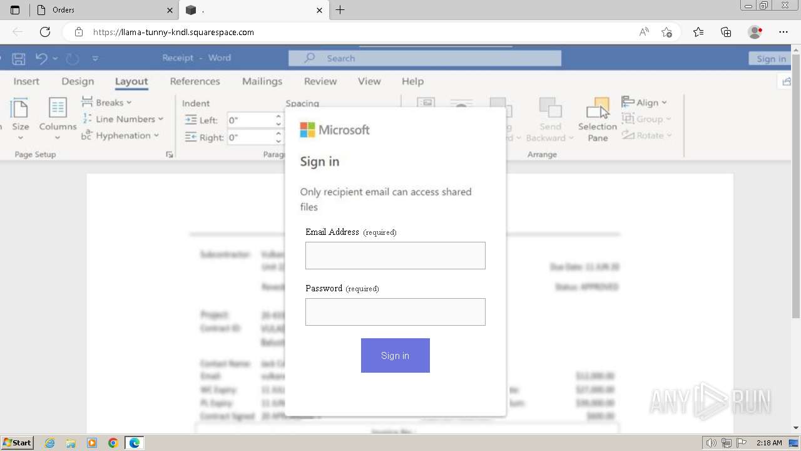The width and height of the screenshot is (801, 451).
Task: Open Windows Media Player taskbar icon
Action: coord(92,443)
